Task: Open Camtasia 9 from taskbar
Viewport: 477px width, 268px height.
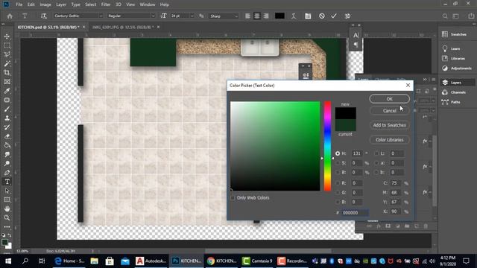Action: click(x=257, y=261)
